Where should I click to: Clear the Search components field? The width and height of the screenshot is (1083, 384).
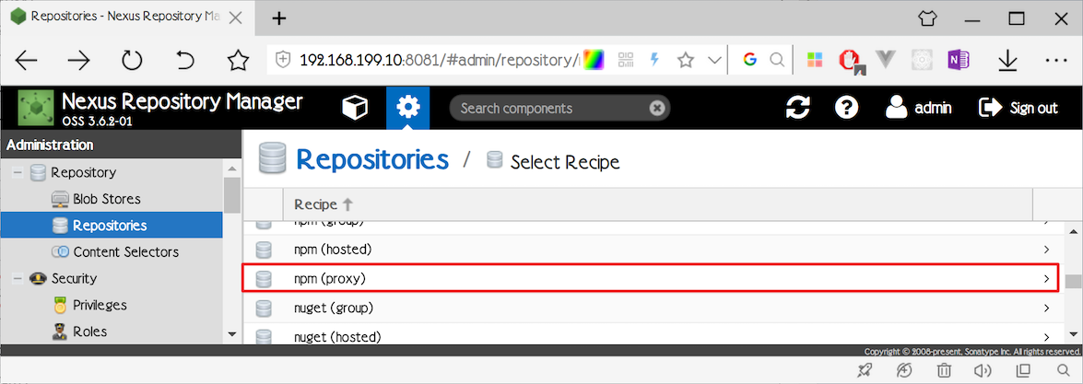coord(657,108)
